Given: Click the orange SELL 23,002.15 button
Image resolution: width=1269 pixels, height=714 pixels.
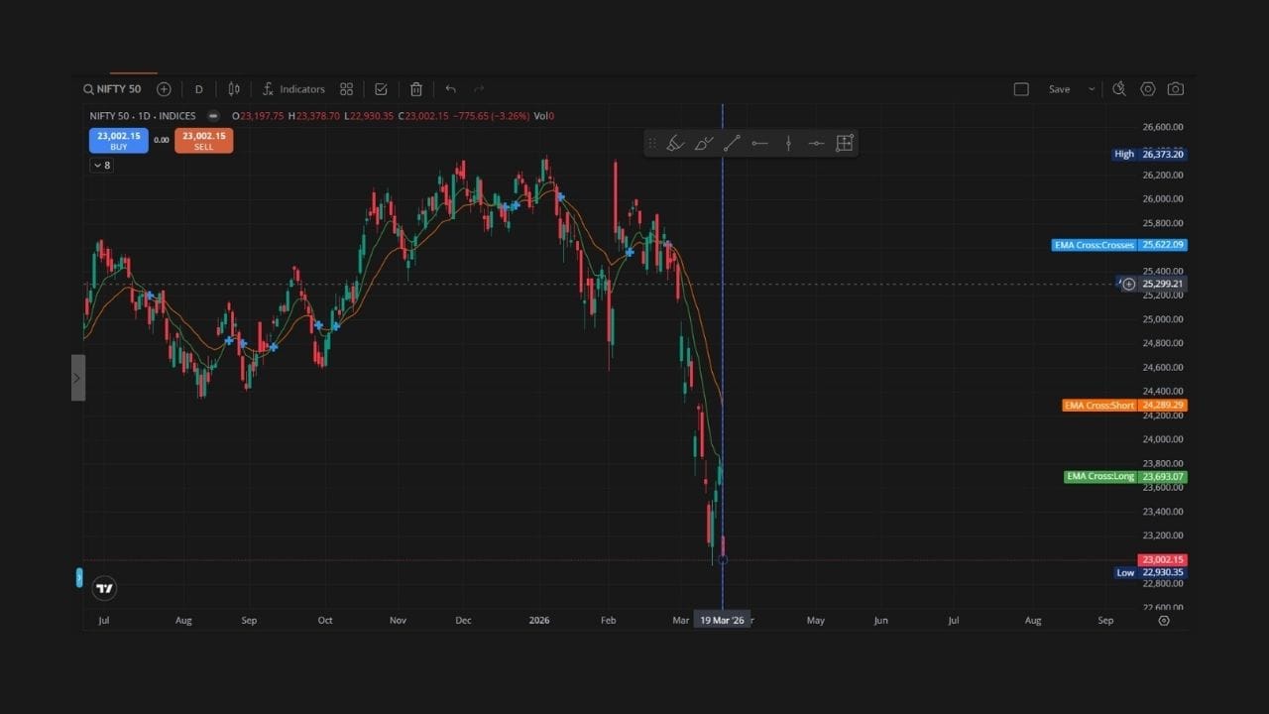Looking at the screenshot, I should 203,141.
